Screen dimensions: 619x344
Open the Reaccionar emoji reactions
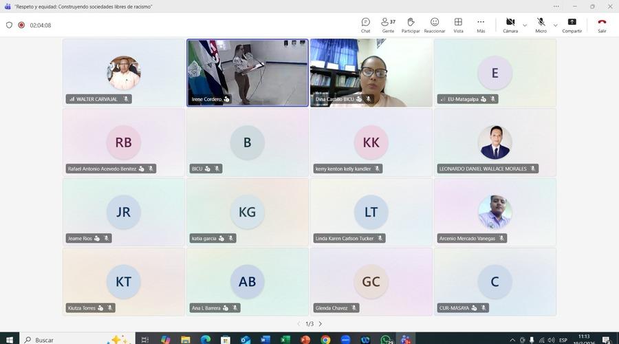coord(435,25)
